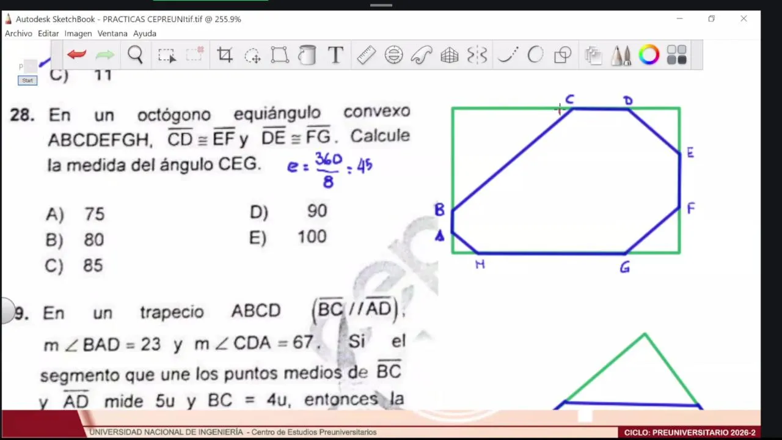The width and height of the screenshot is (782, 440).
Task: Click answer option 'C) 85'
Action: coord(74,266)
